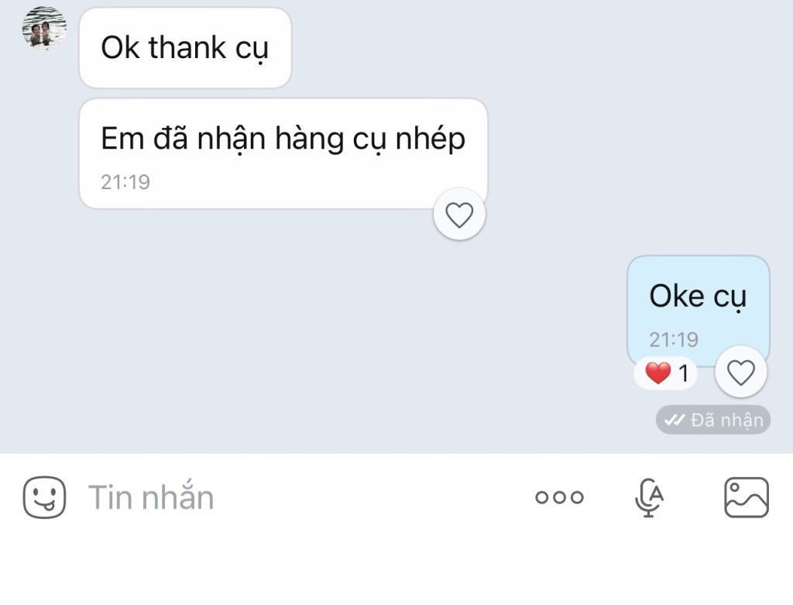This screenshot has width=793, height=605.
Task: Tap the 21:19 timestamp under "Oke cụ"
Action: point(674,339)
